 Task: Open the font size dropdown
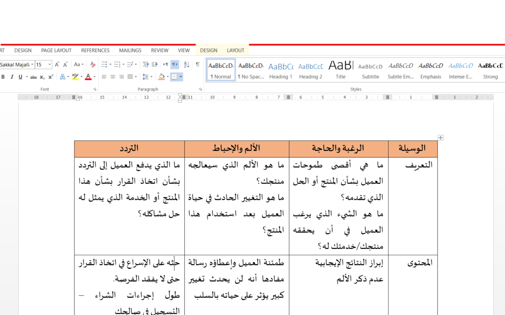50,65
